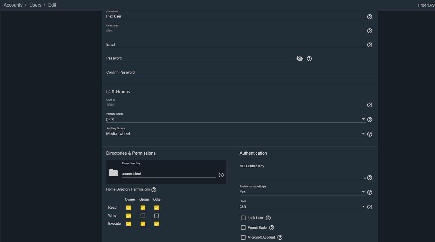Show help for Permit Sudo option
435x242 pixels.
coord(272,228)
